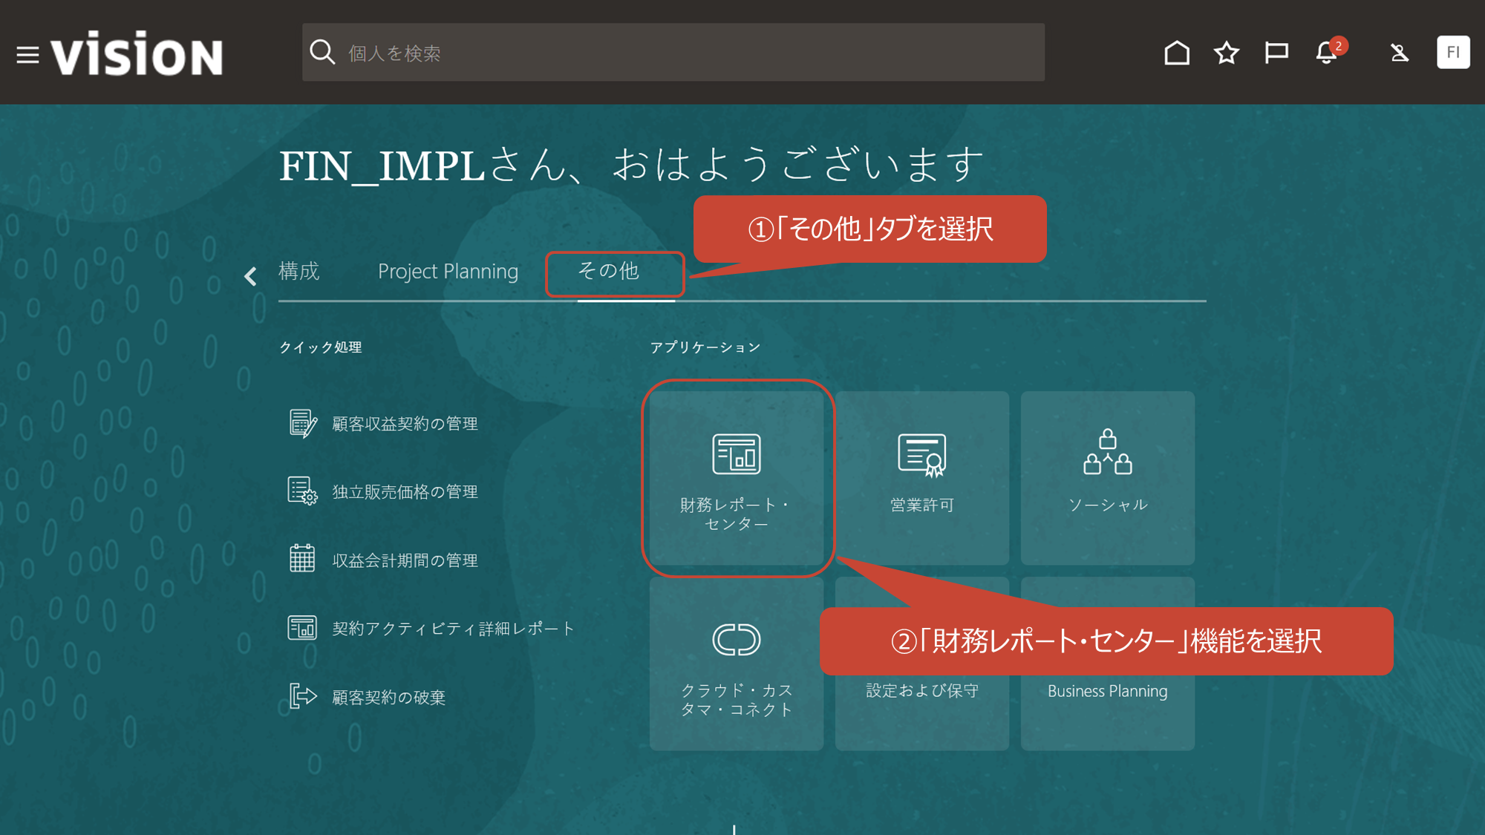1485x835 pixels.
Task: Open the ソーシャル application tile
Action: [1107, 479]
